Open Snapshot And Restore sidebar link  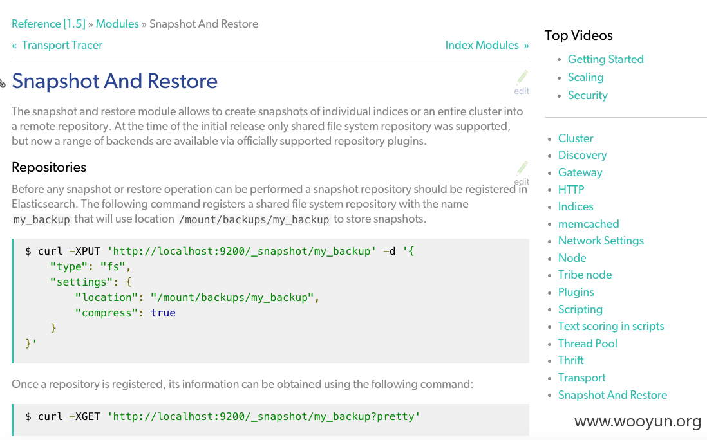click(x=612, y=395)
